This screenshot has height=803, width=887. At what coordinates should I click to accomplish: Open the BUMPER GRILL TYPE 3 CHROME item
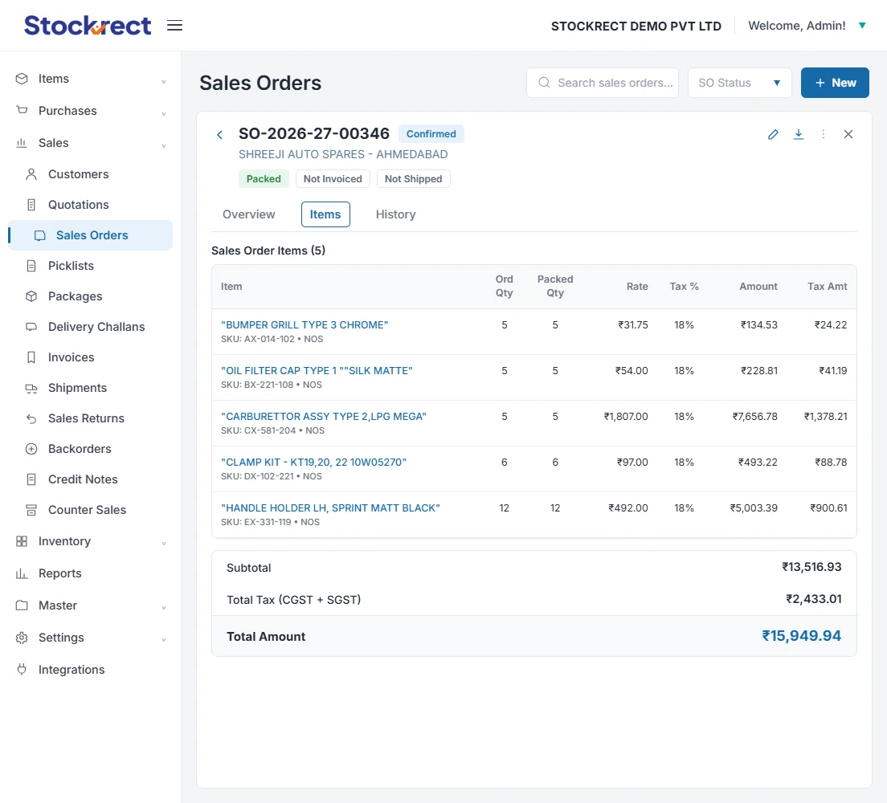(x=305, y=324)
